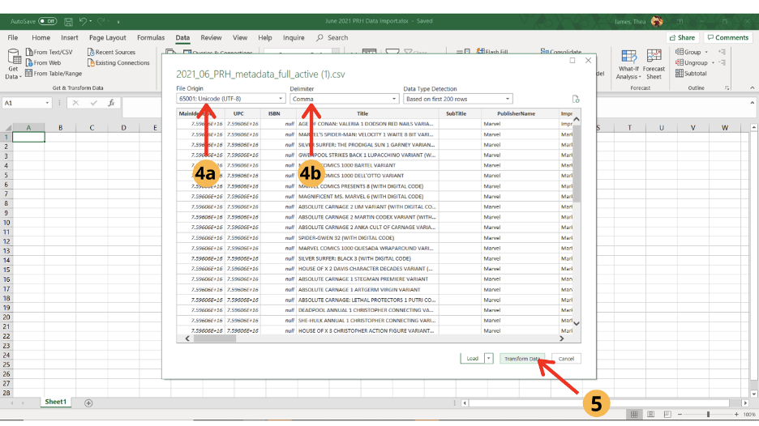Click the user account avatar
The height and width of the screenshot is (426, 759).
click(x=657, y=21)
